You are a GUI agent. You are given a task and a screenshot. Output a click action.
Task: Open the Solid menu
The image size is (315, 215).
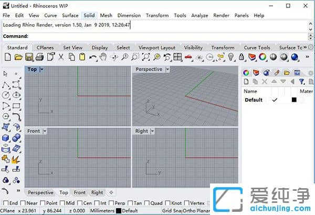click(89, 15)
